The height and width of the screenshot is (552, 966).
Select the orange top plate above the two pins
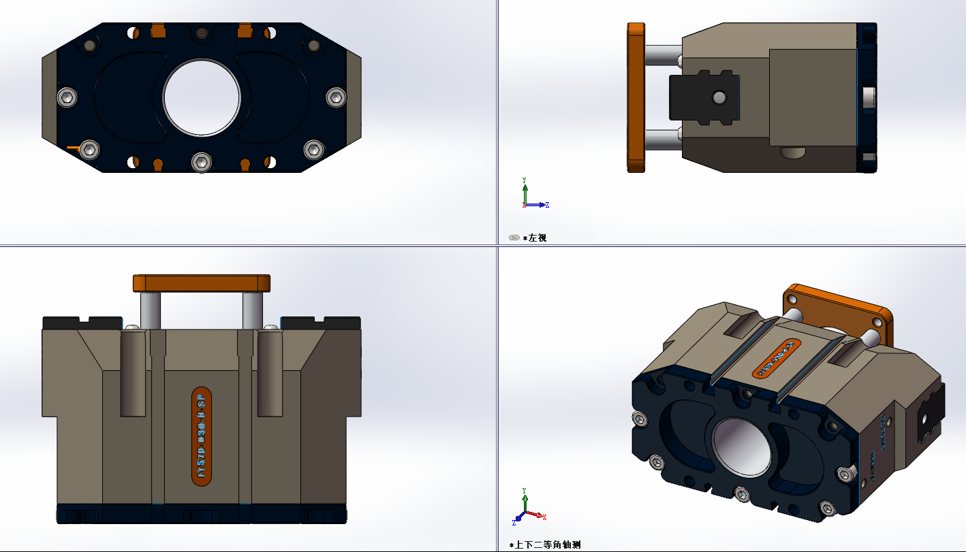pyautogui.click(x=202, y=283)
